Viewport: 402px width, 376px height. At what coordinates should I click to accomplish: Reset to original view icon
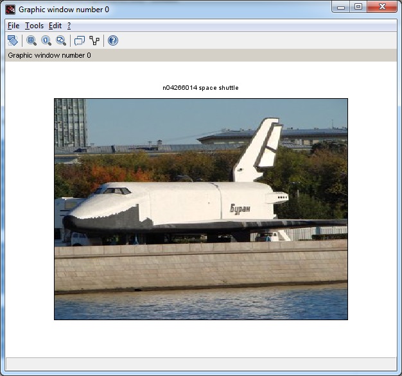(x=46, y=40)
